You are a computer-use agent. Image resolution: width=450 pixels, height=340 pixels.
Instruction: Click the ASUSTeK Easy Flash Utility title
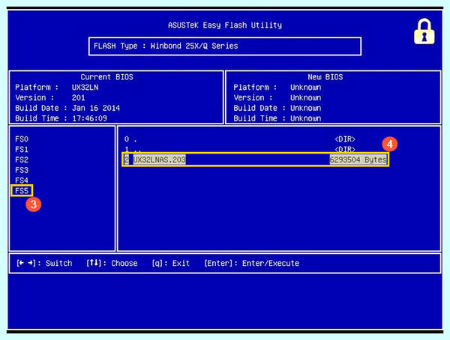[x=225, y=25]
